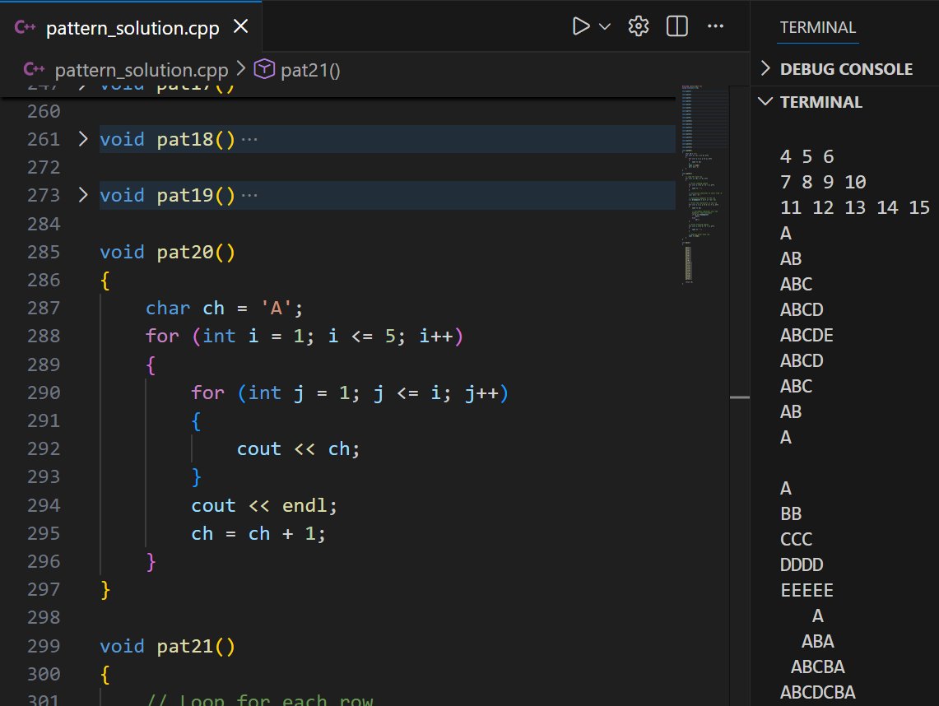Click line number 287
Image resolution: width=939 pixels, height=706 pixels.
click(44, 308)
